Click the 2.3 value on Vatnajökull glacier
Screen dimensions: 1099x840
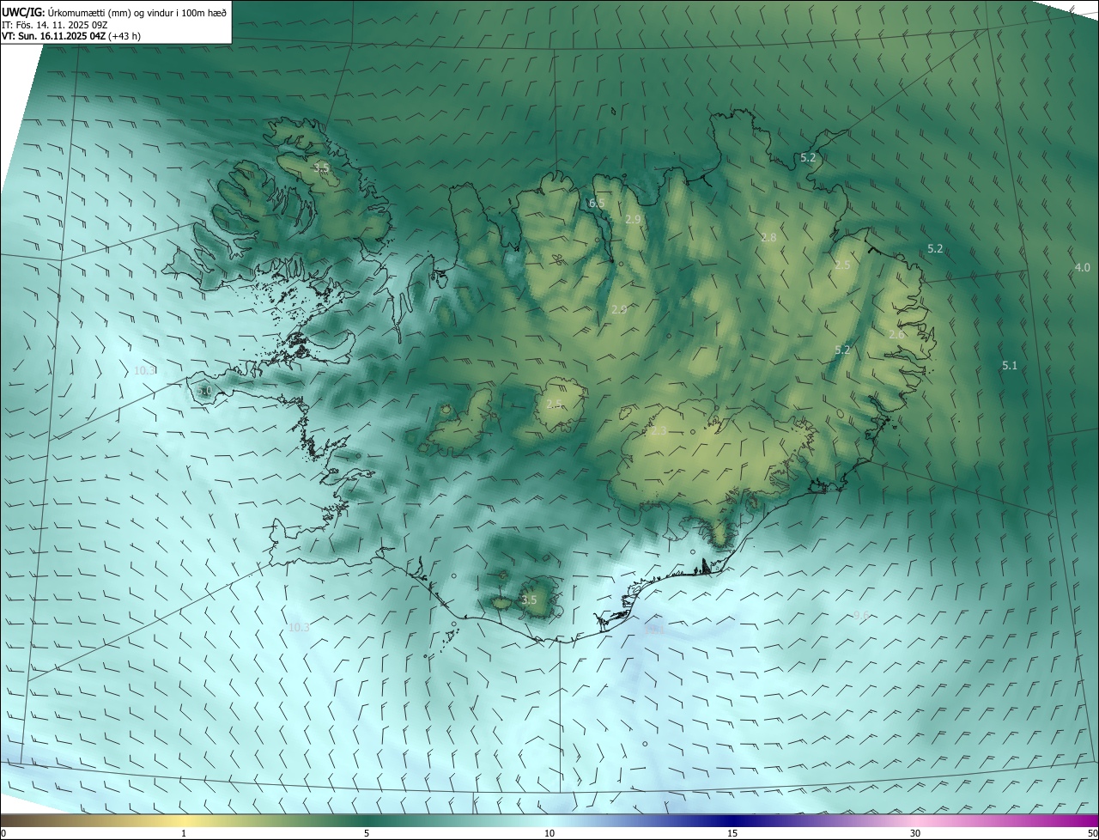tap(659, 430)
